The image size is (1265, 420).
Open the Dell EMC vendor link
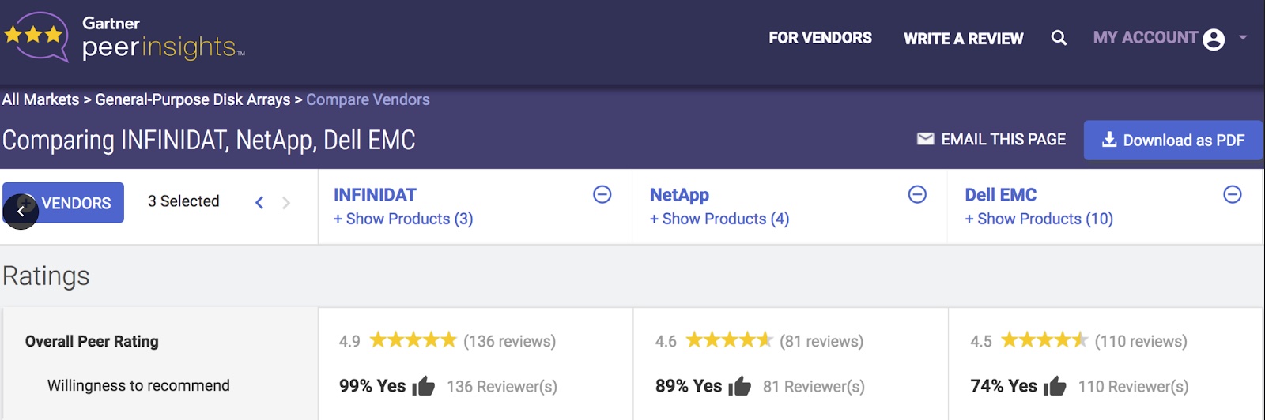coord(1001,195)
